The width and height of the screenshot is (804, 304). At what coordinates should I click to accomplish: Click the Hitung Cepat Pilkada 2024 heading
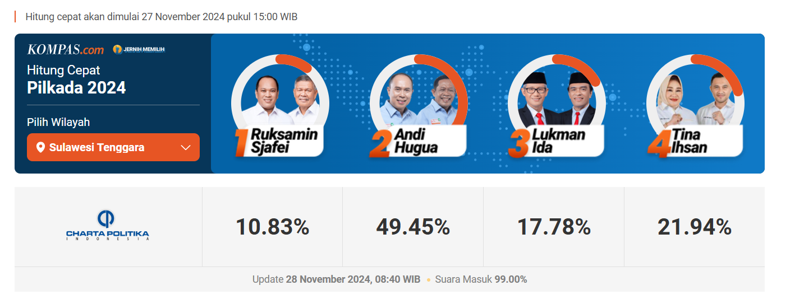(76, 79)
